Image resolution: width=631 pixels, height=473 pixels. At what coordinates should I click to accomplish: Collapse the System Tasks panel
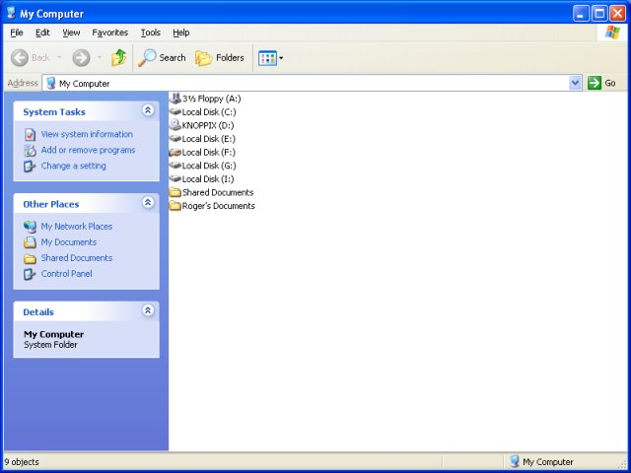148,111
